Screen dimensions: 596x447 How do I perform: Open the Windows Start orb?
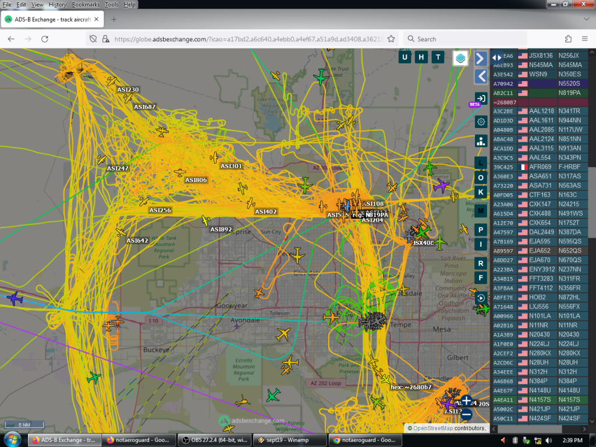point(13,440)
